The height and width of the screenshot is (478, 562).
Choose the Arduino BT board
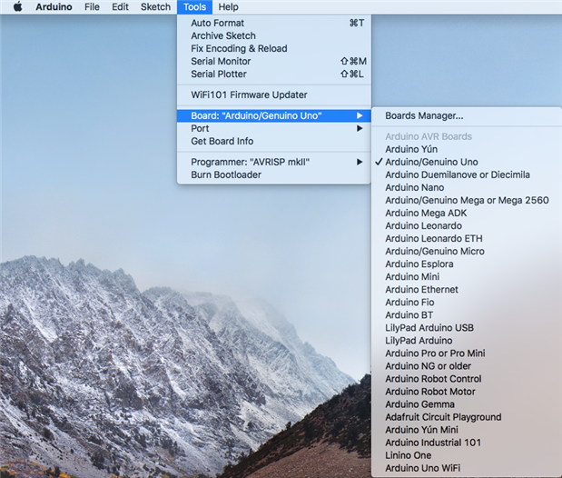(467, 315)
